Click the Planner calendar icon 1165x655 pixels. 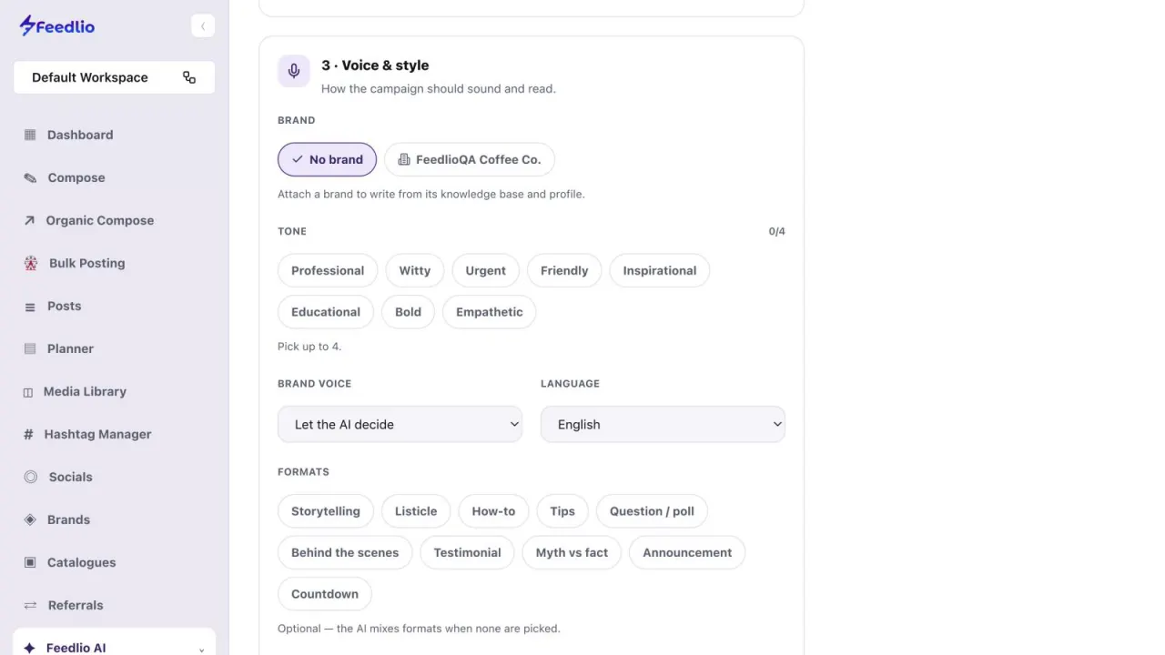30,348
